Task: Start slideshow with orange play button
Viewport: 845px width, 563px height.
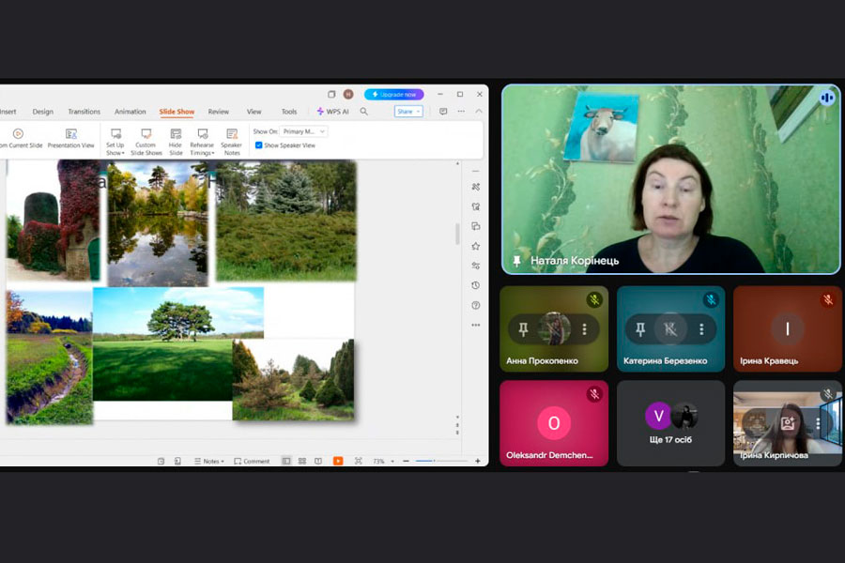Action: pos(338,461)
